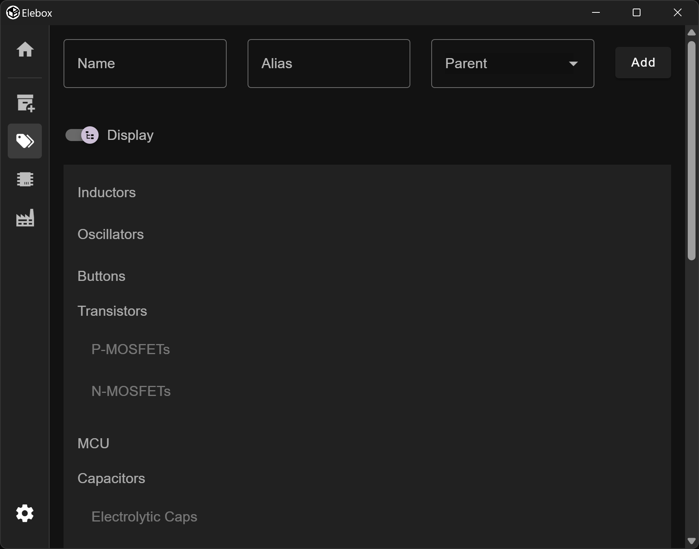699x549 pixels.
Task: Select the P-MOSFETs subcategory
Action: [131, 349]
